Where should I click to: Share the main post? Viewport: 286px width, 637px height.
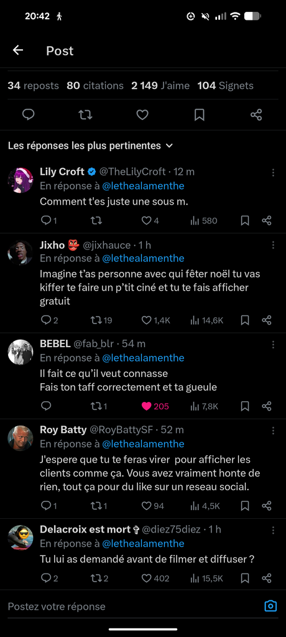256,115
